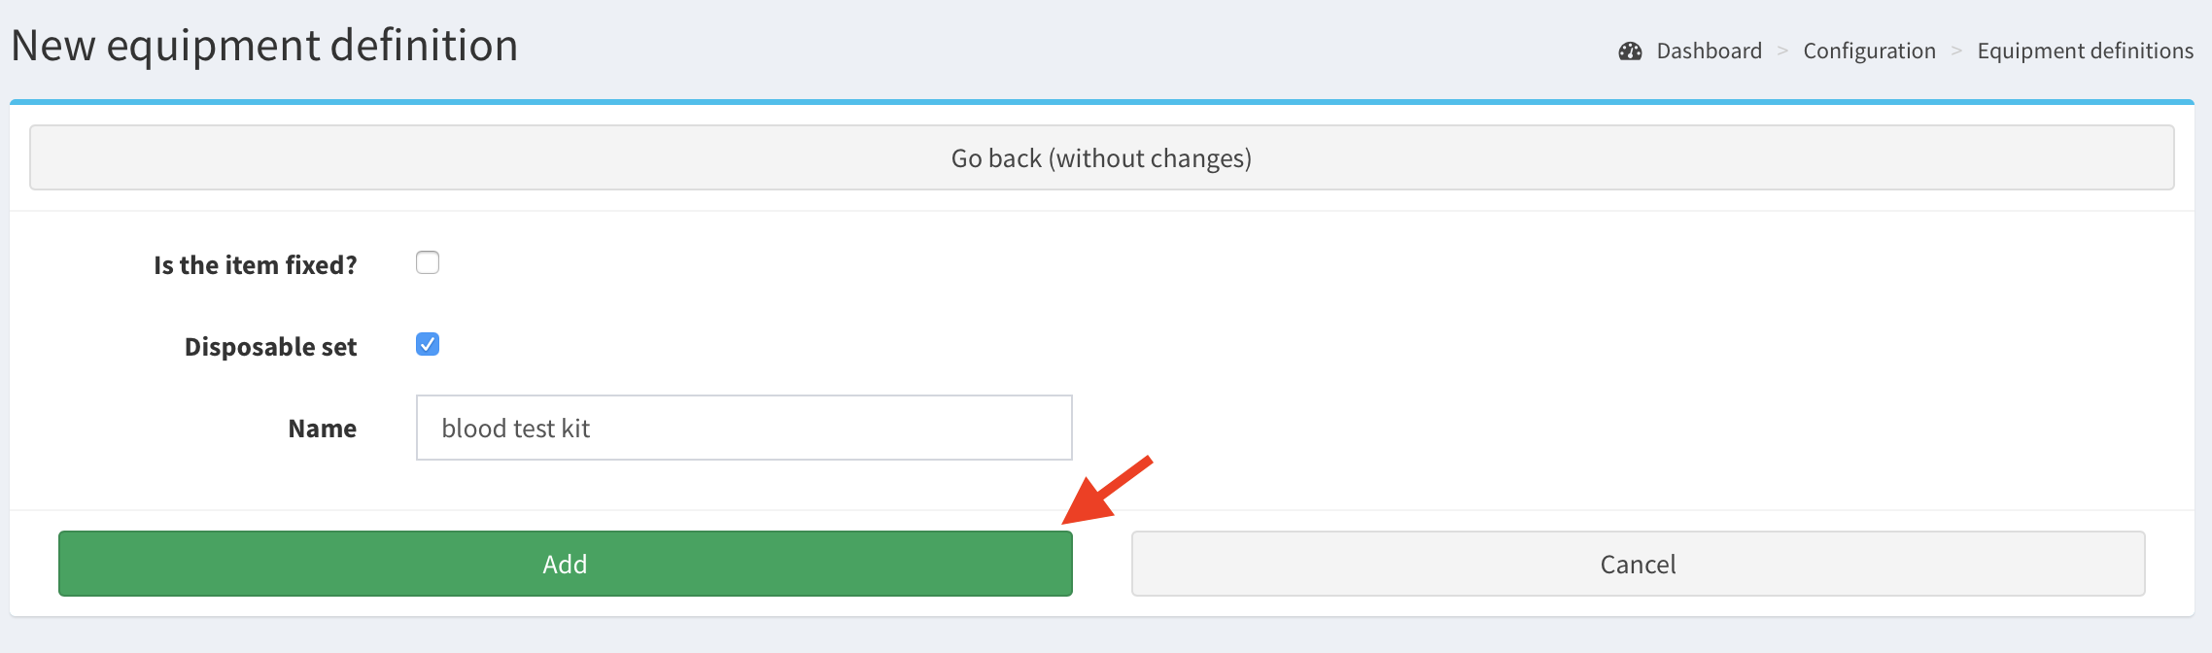The image size is (2212, 653).
Task: Open the Dashboard breadcrumb link
Action: pos(1709,52)
